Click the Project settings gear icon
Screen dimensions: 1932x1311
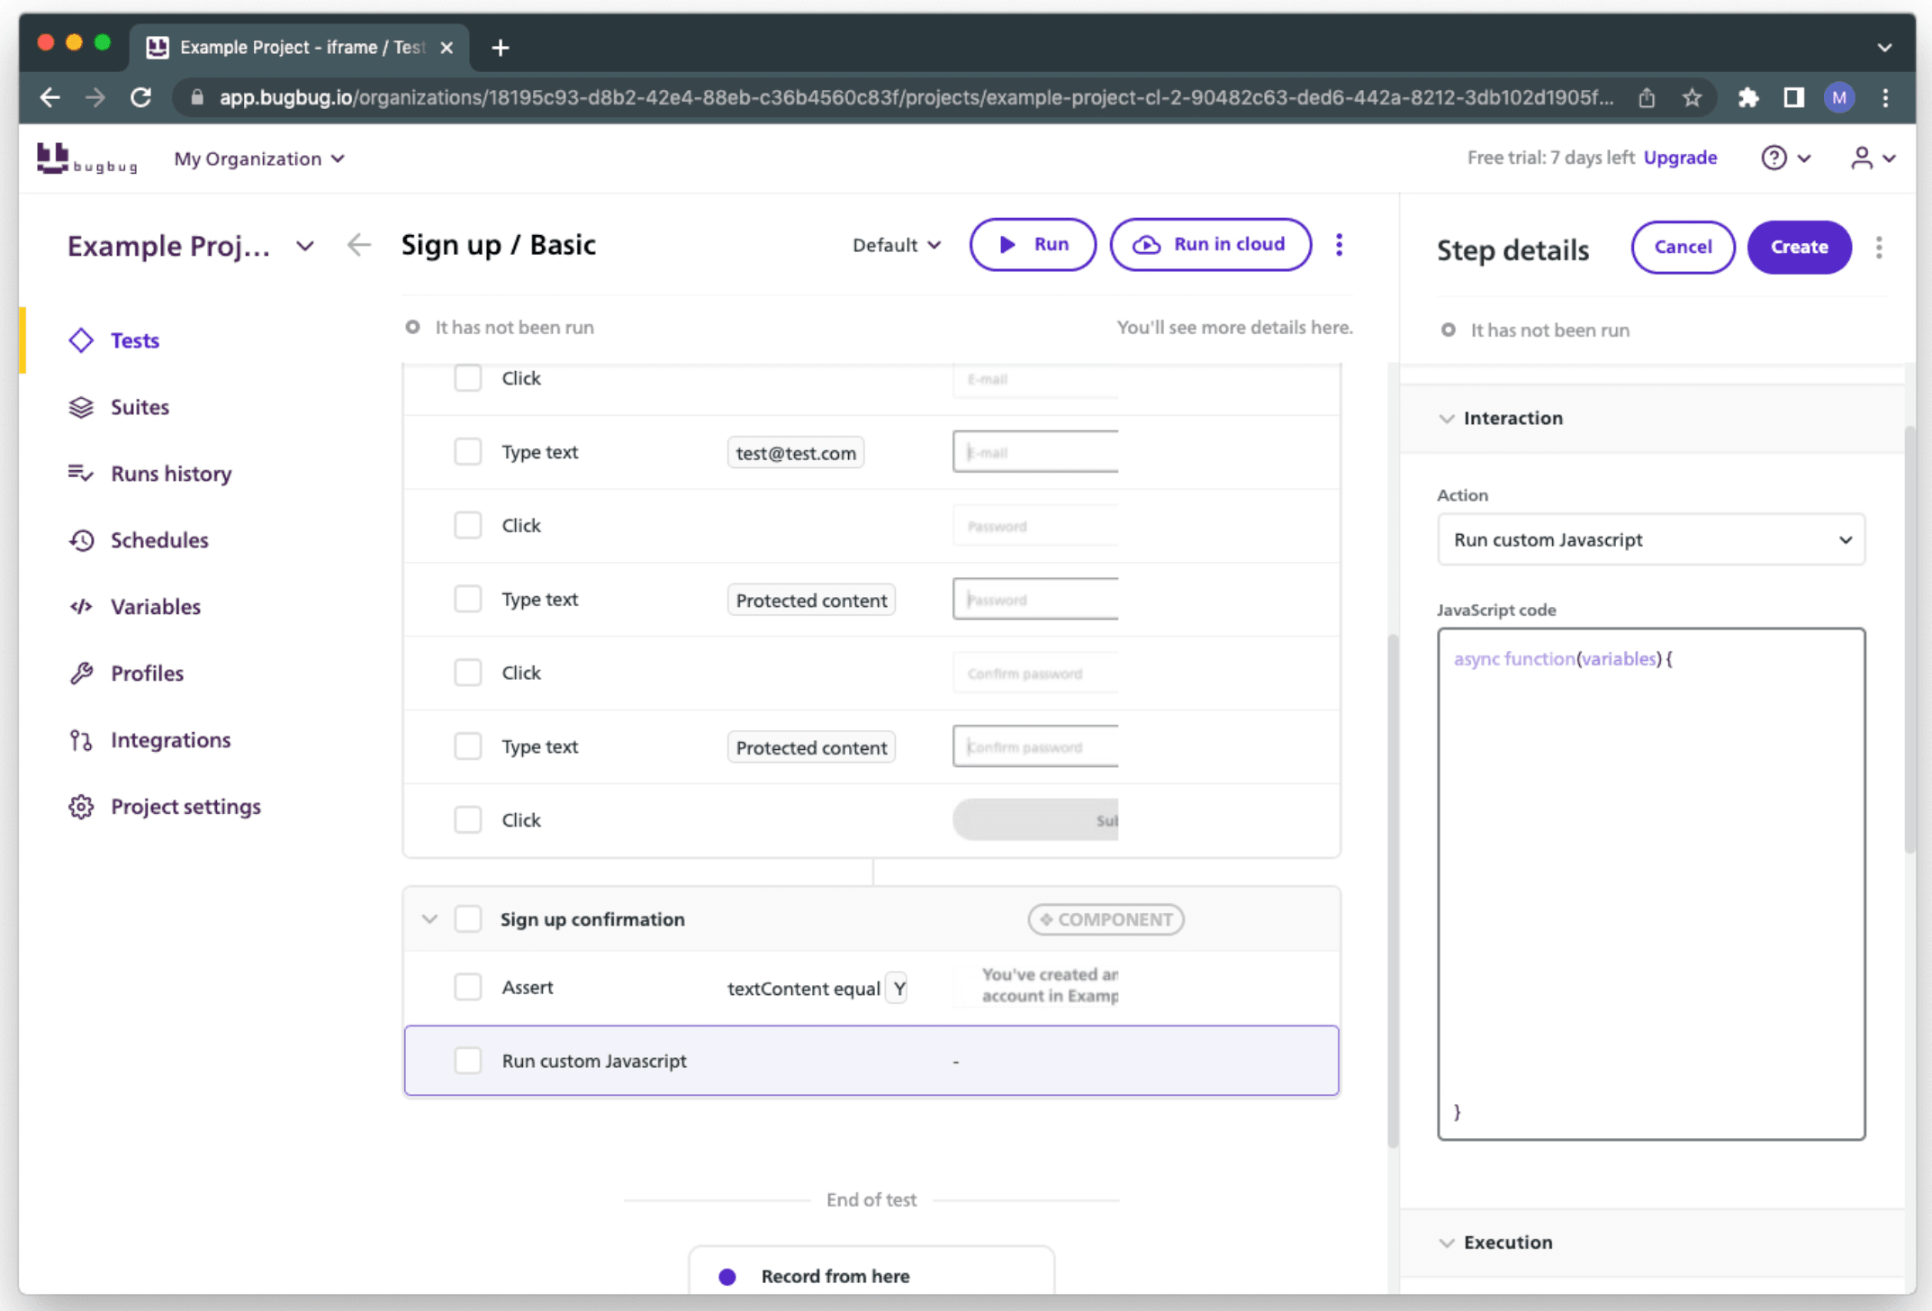pyautogui.click(x=81, y=807)
